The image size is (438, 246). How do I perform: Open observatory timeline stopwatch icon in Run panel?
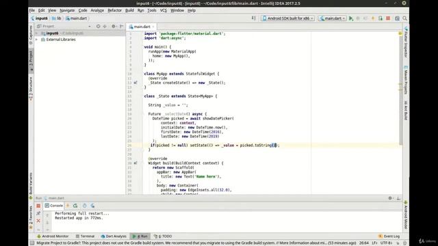pos(84,206)
